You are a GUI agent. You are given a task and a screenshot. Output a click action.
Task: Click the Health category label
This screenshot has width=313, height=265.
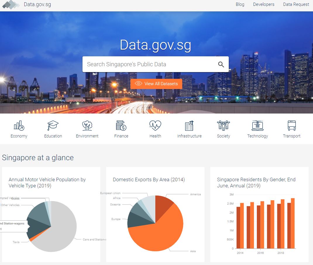(155, 136)
